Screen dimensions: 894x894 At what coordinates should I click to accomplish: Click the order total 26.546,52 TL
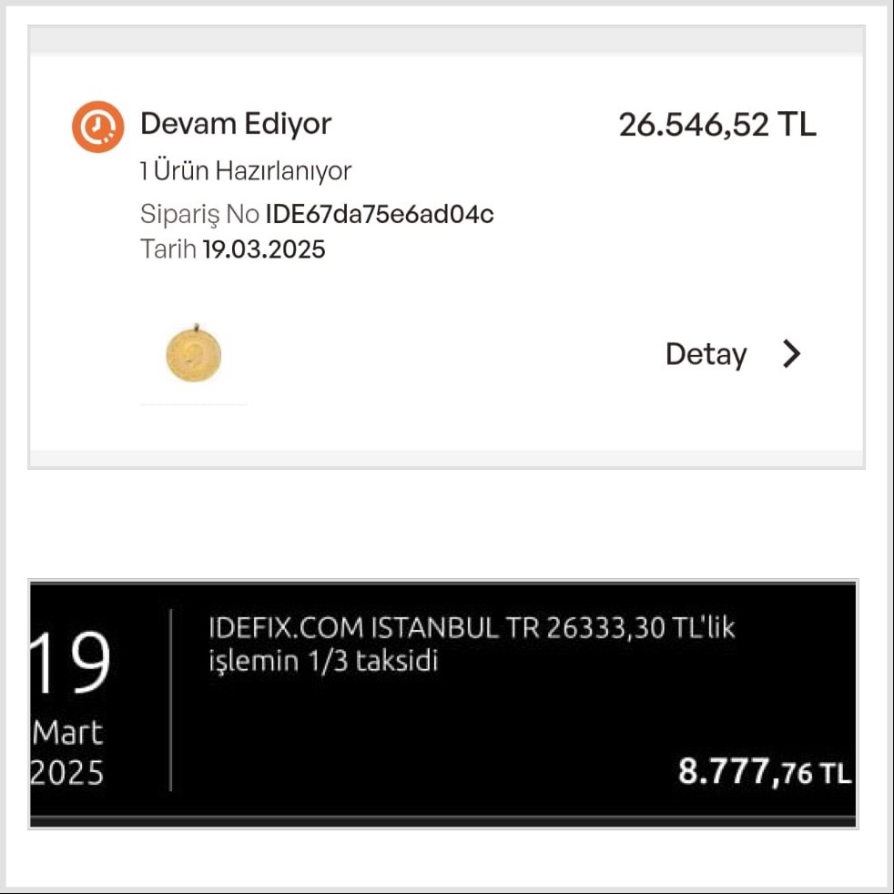(x=717, y=125)
